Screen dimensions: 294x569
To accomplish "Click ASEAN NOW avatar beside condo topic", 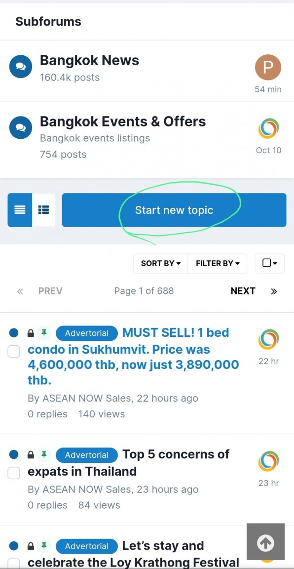I will pos(269,340).
